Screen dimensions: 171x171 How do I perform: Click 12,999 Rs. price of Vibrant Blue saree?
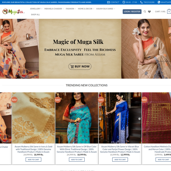pos(125,155)
